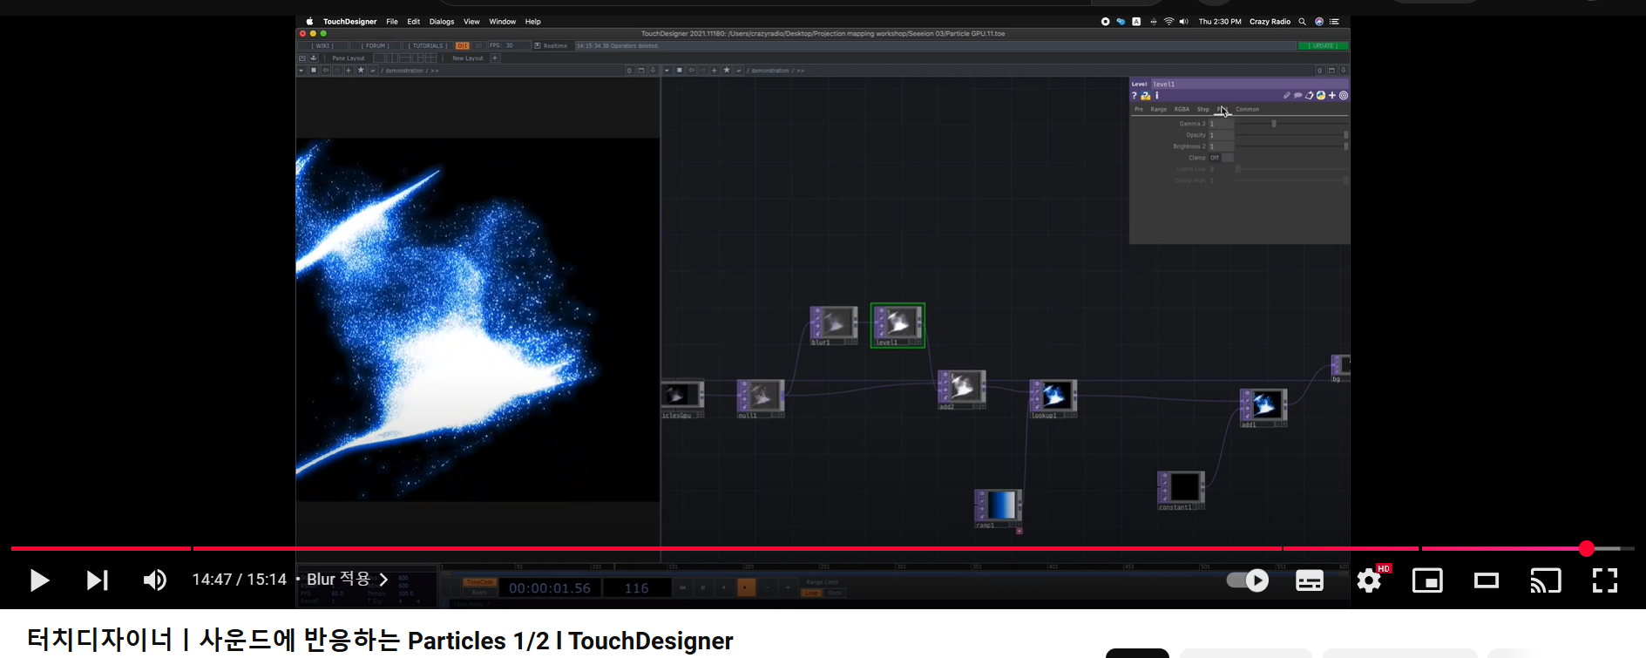
Task: Switch to the Range parameter tab
Action: [x=1159, y=110]
